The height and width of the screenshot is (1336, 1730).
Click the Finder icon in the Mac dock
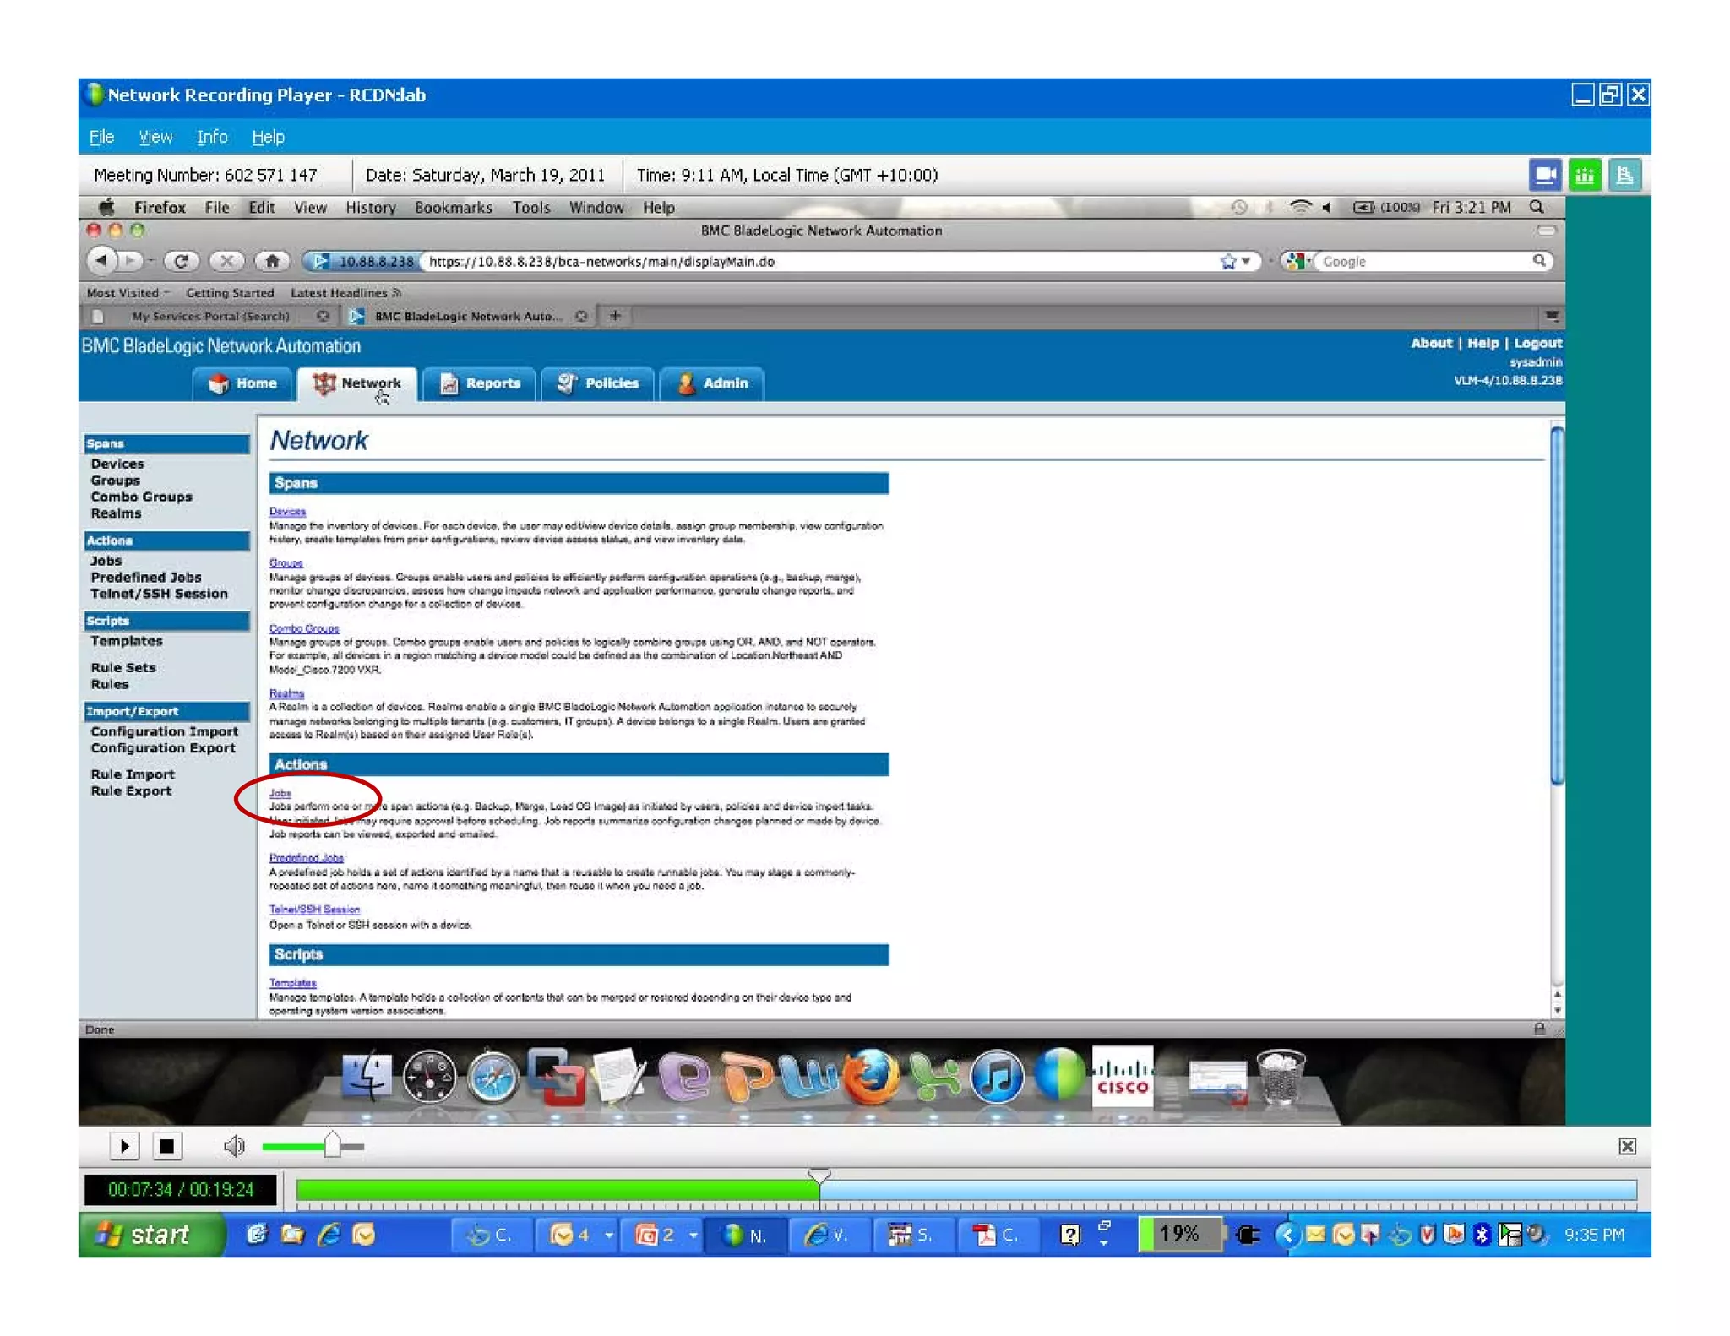pos(367,1077)
